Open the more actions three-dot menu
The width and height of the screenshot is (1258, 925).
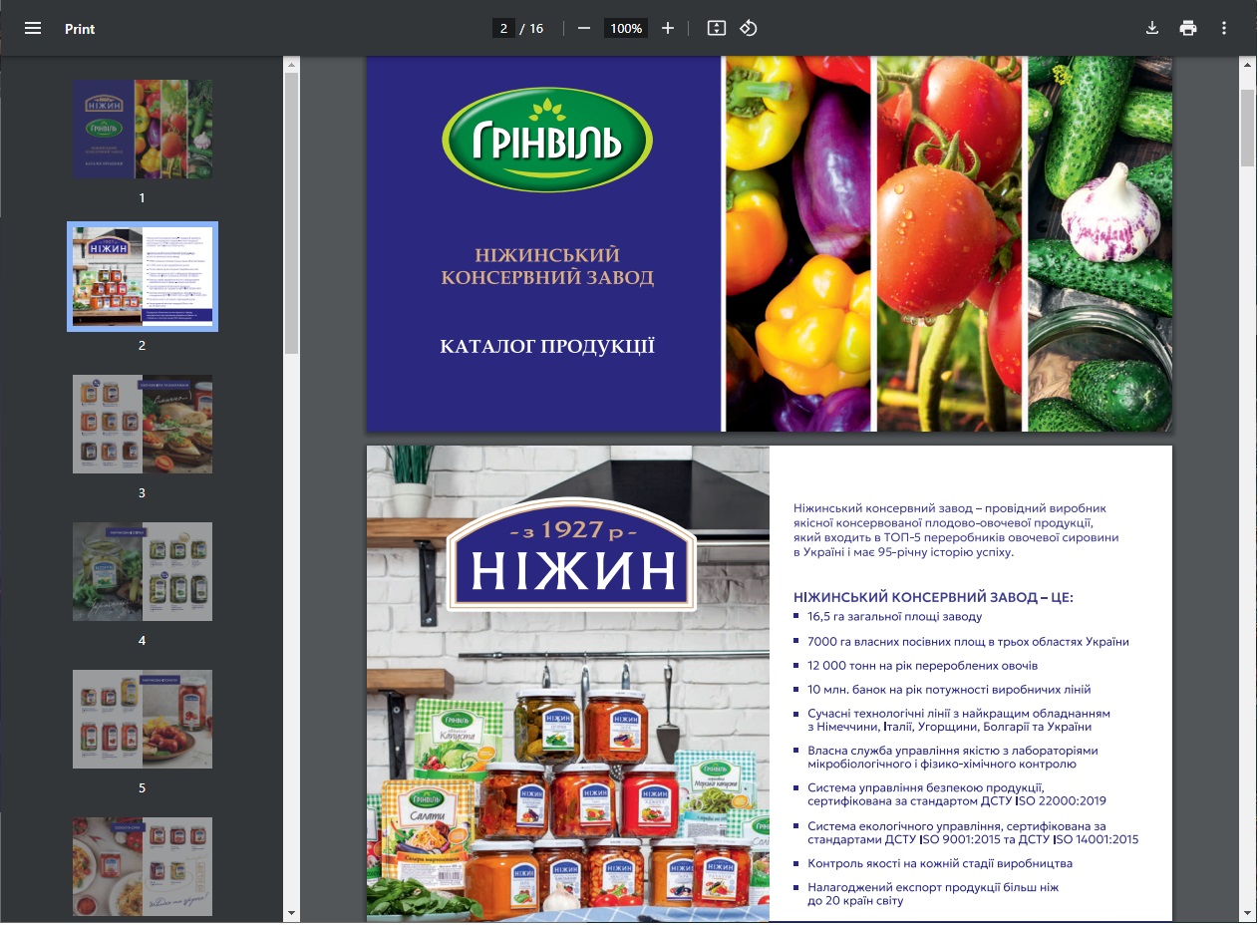coord(1224,28)
